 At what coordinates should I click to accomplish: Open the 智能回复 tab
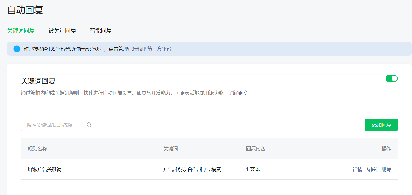(x=101, y=31)
